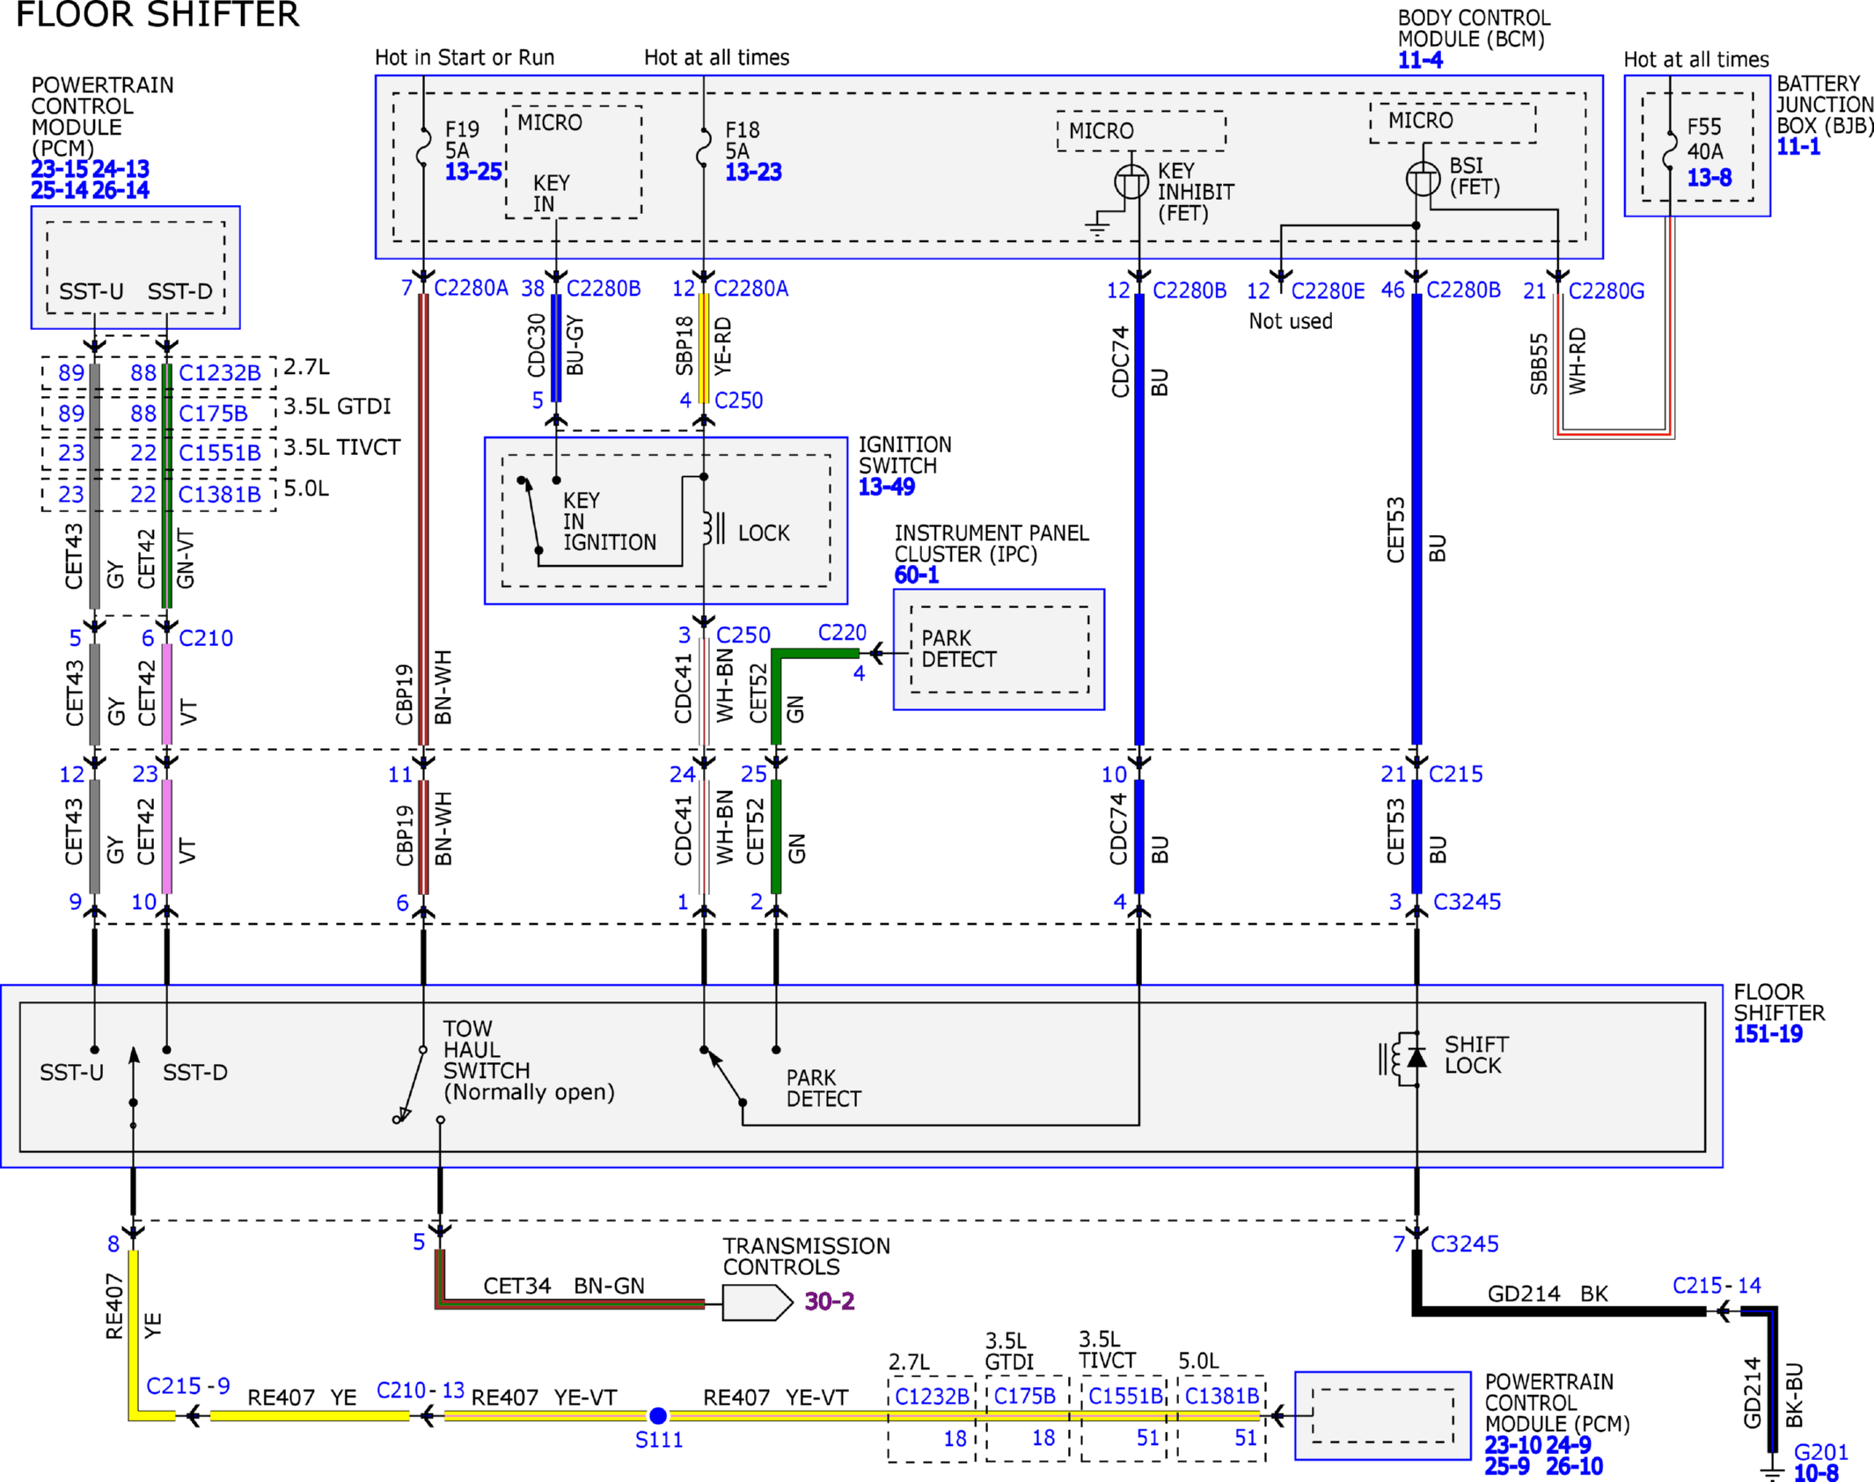Click the F18 5A fuse symbol
Image resolution: width=1874 pixels, height=1482 pixels.
[x=704, y=147]
